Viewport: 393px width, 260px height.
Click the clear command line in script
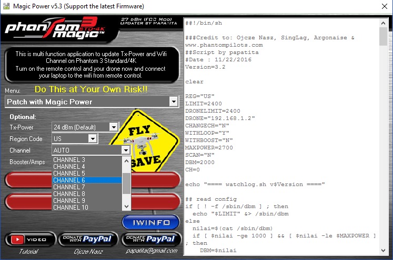pos(194,82)
